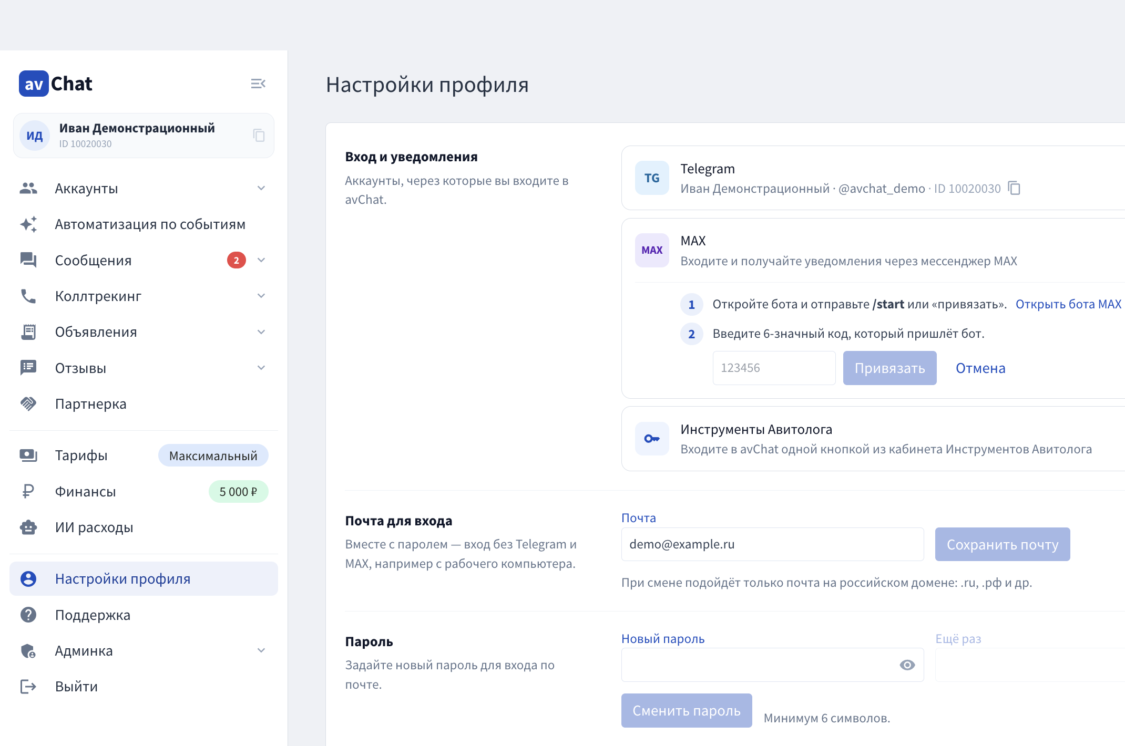Viewport: 1125px width, 746px height.
Task: Focus the 6-digit code field
Action: pos(774,368)
